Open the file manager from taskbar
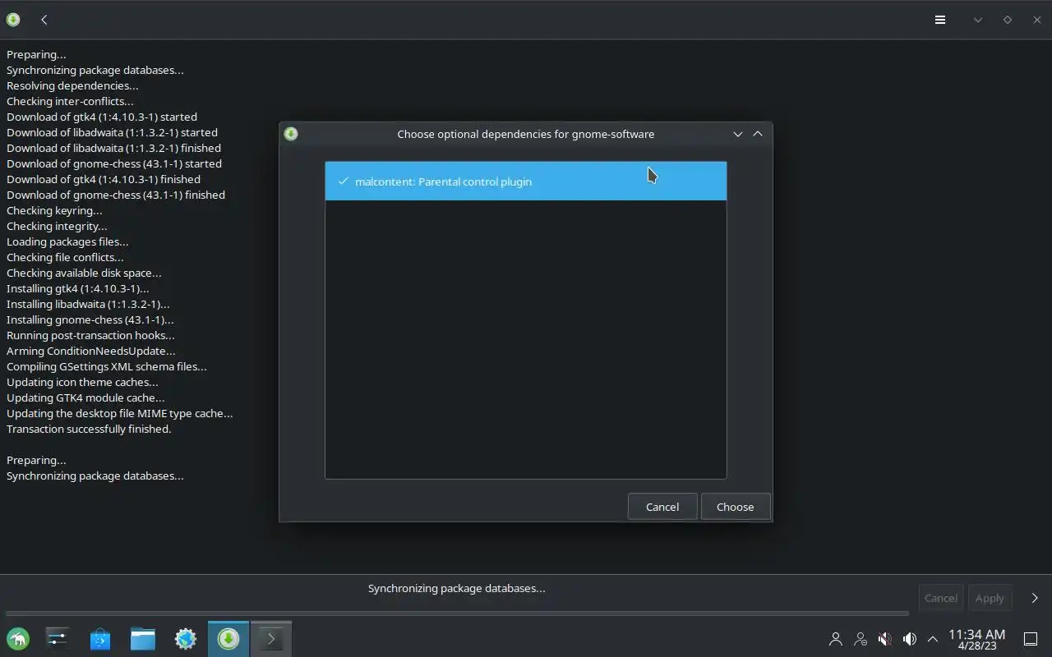This screenshot has height=657, width=1052. (143, 639)
